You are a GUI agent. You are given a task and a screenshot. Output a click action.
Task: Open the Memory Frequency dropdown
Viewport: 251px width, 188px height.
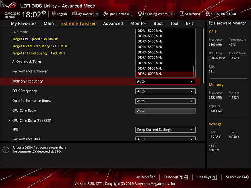165,81
